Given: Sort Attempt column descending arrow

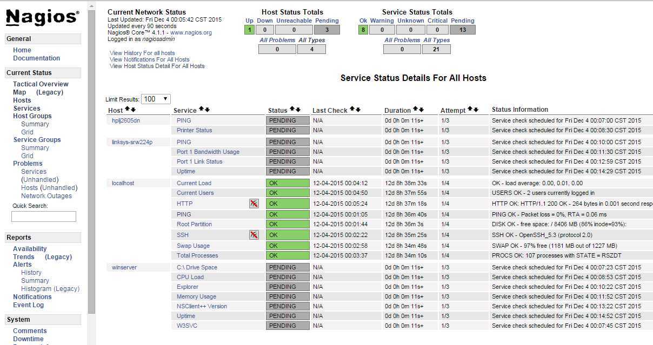Looking at the screenshot, I should coord(476,110).
